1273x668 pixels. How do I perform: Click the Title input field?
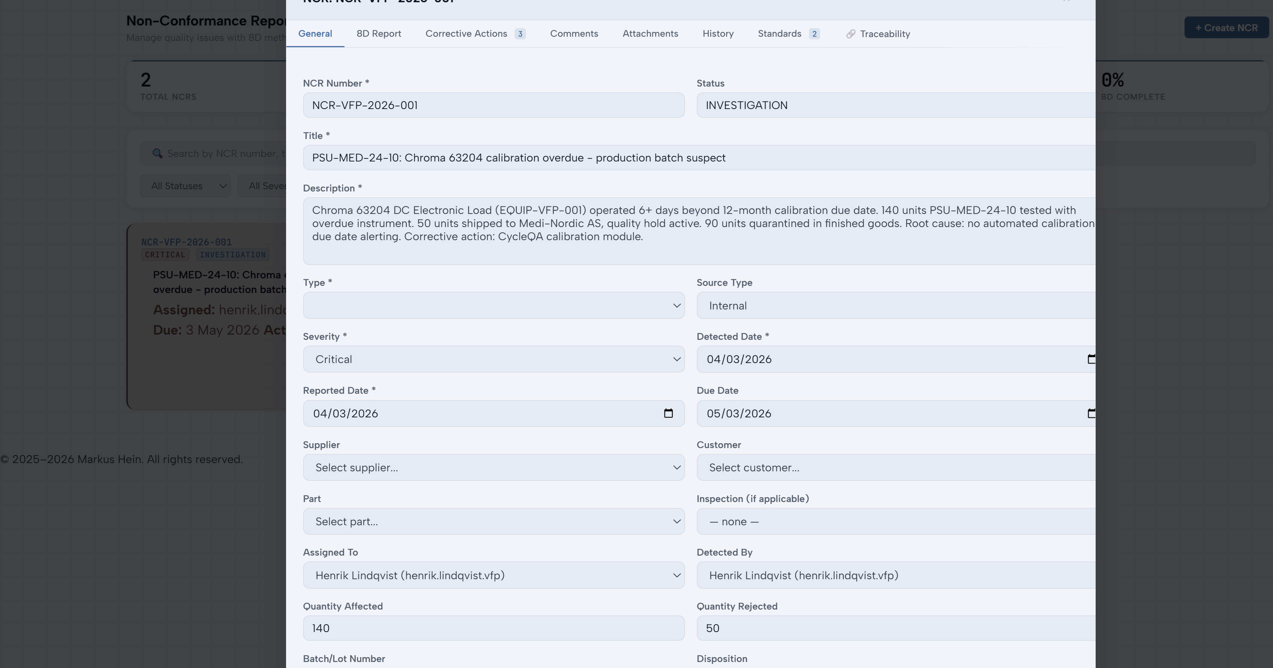point(699,158)
